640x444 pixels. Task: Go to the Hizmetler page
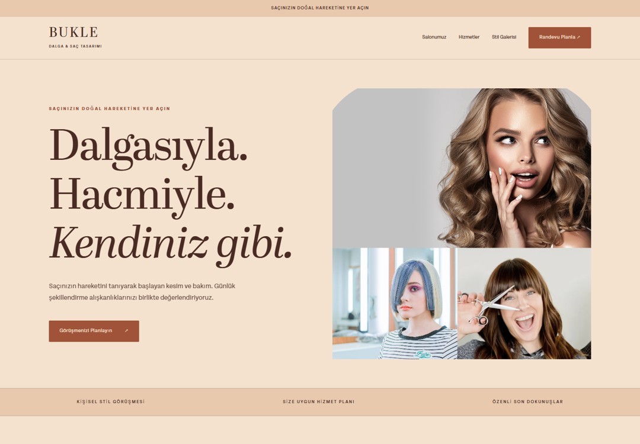[469, 37]
